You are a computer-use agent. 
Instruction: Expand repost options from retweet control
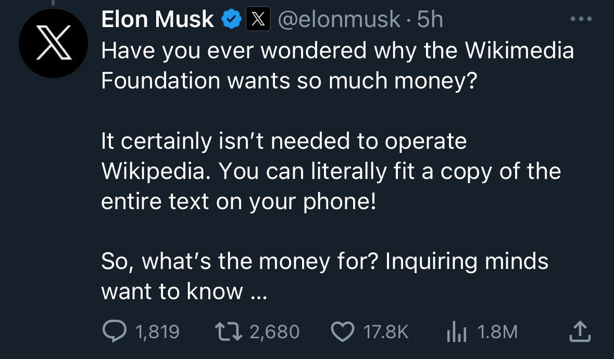pos(228,331)
